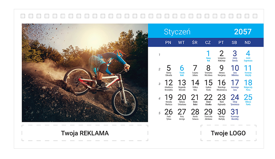
Task: Click the first spiral binding hole
Action: point(23,16)
